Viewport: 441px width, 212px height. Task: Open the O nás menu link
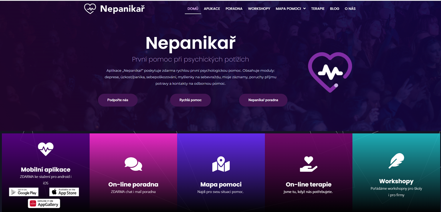(x=350, y=9)
